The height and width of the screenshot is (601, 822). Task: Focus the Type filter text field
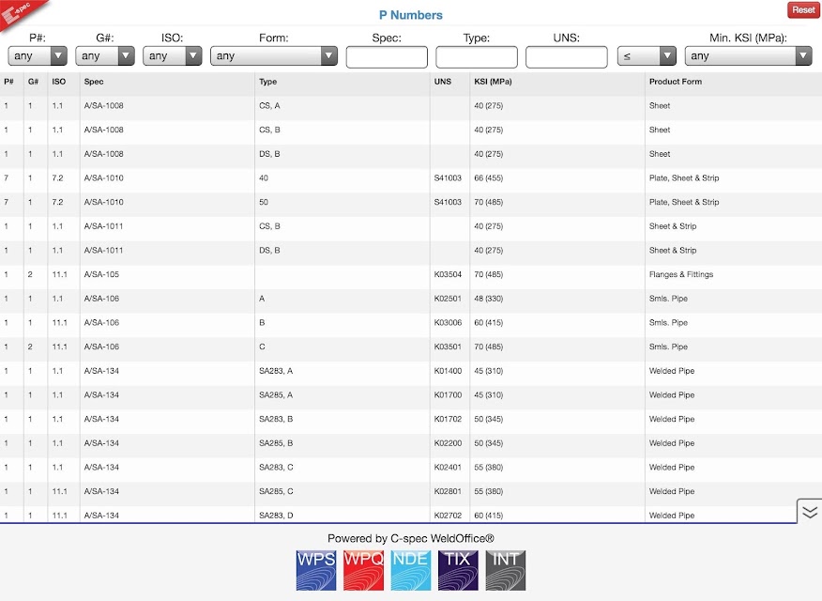coord(477,57)
